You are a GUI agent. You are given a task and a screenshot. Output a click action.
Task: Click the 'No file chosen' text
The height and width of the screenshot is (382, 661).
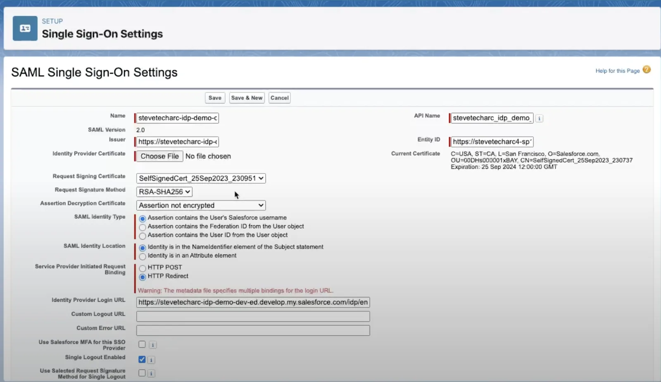(x=208, y=156)
